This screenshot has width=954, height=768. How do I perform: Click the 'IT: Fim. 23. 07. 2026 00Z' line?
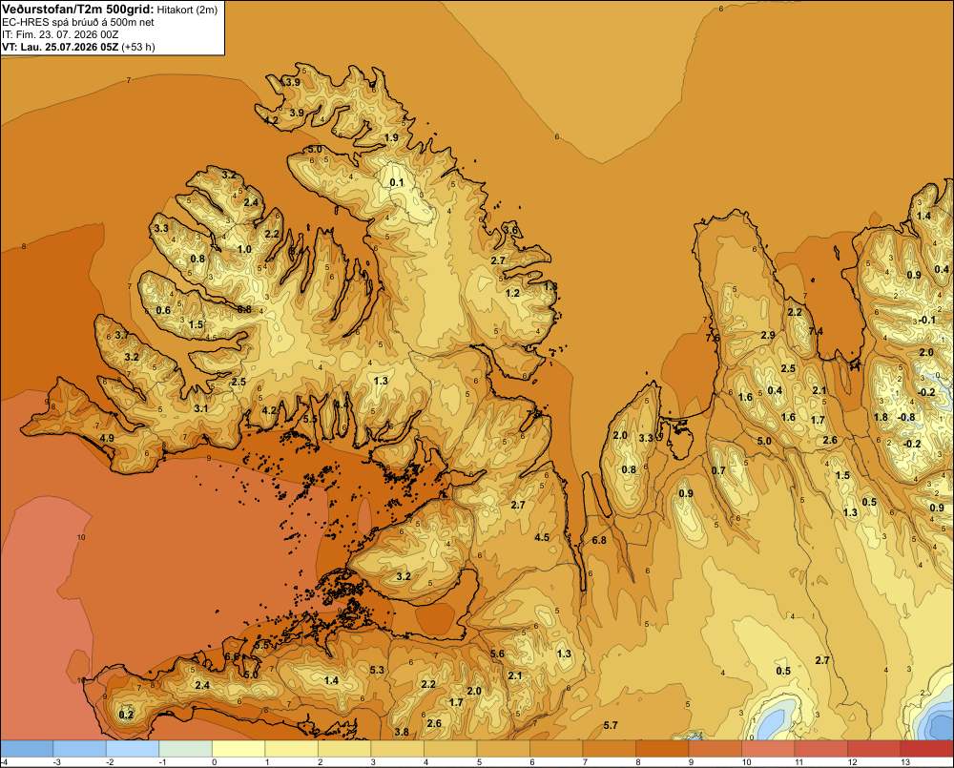pyautogui.click(x=60, y=34)
